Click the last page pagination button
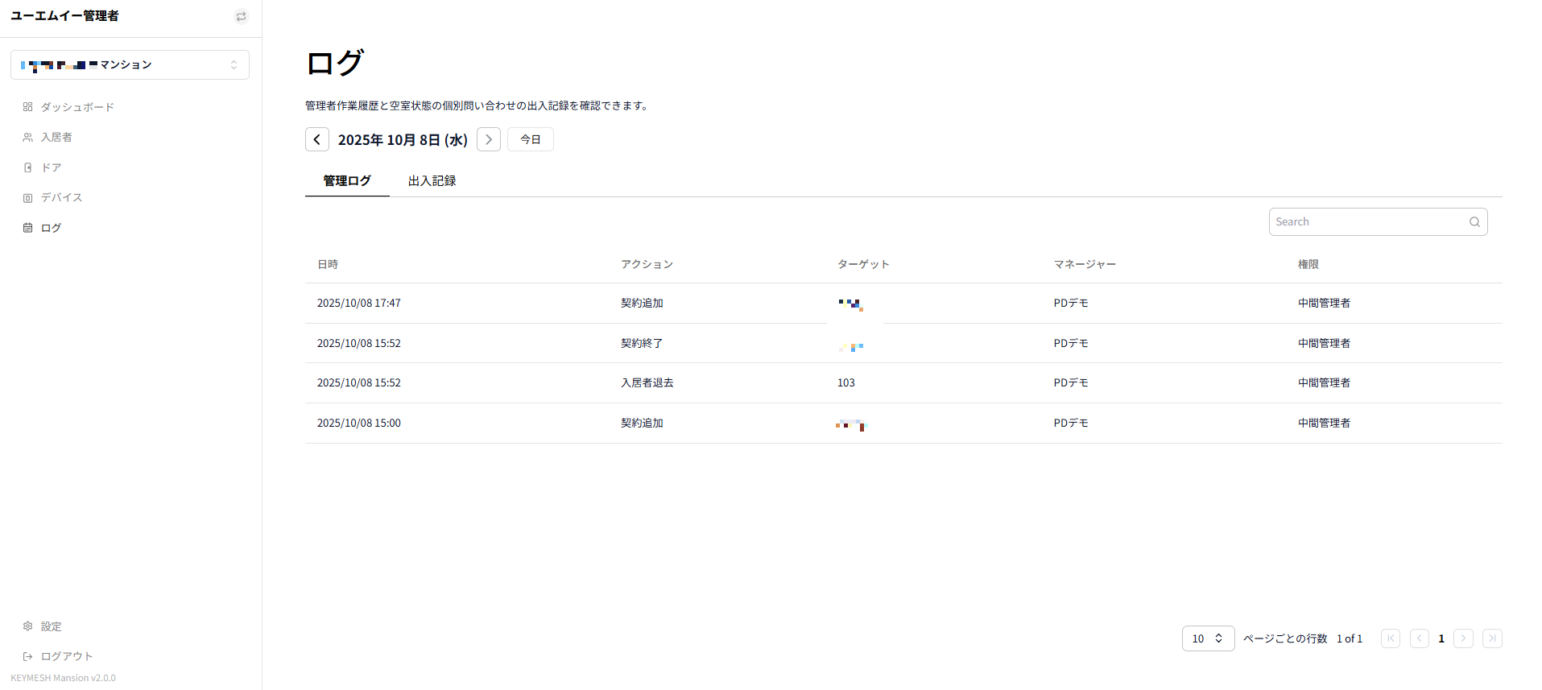 click(x=1492, y=638)
